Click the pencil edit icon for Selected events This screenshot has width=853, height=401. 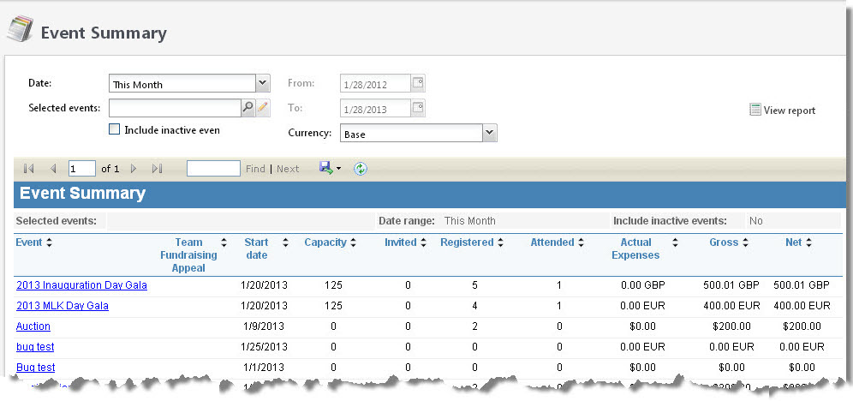click(263, 108)
